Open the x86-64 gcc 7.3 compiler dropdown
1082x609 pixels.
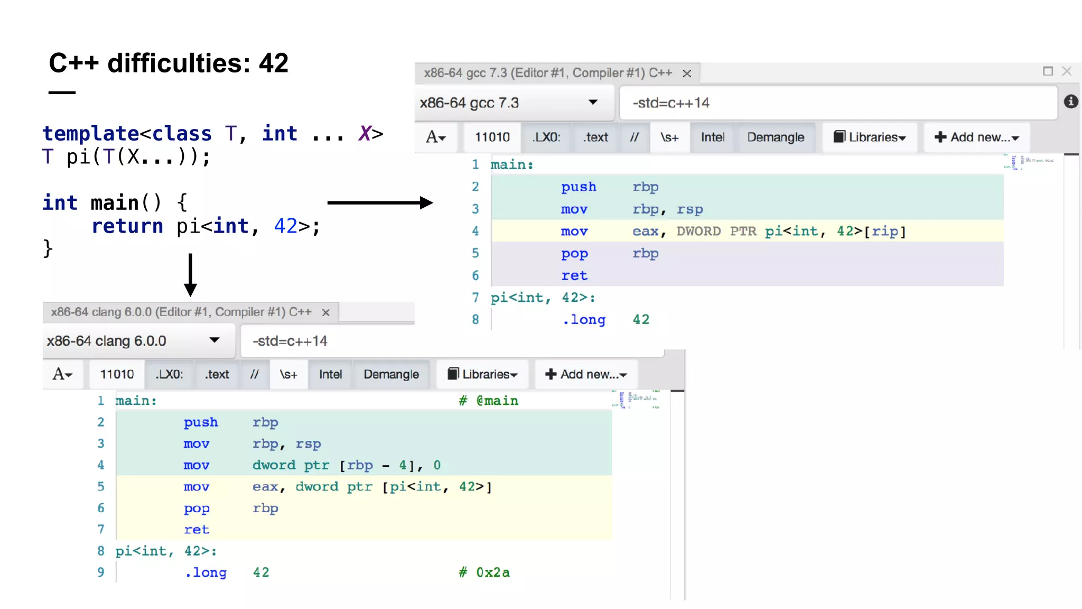515,103
